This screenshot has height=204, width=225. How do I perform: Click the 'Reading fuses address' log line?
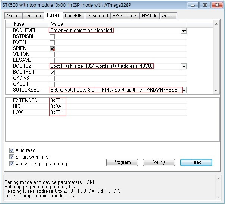(63, 191)
